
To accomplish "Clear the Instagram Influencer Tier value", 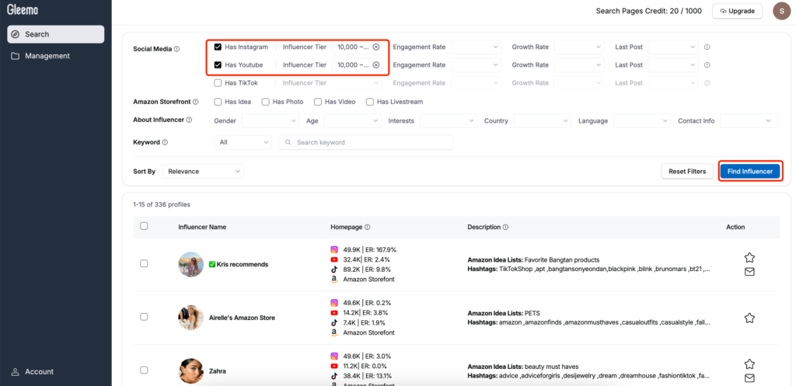I will coord(376,47).
